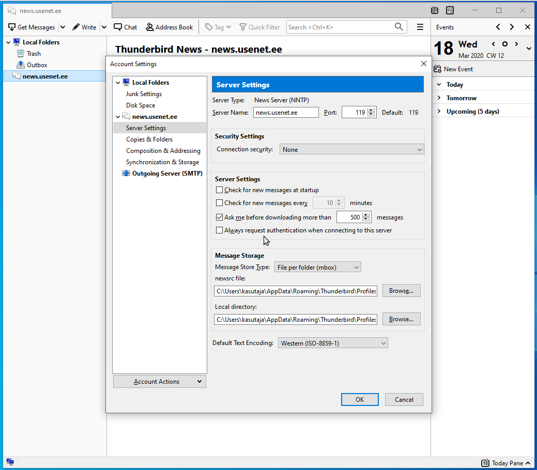Viewport: 537px width, 470px height.
Task: Open the Default Text Encoding dropdown
Action: point(333,343)
